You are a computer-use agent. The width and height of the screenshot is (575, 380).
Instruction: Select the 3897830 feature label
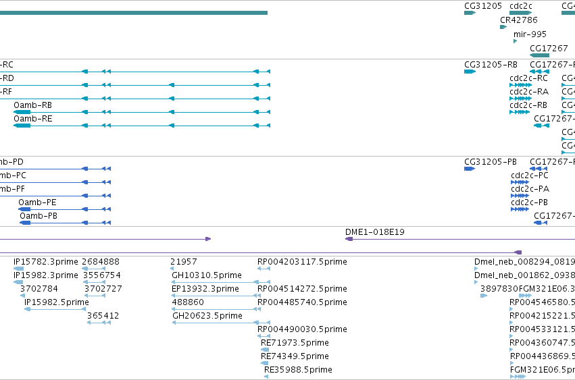(x=499, y=289)
